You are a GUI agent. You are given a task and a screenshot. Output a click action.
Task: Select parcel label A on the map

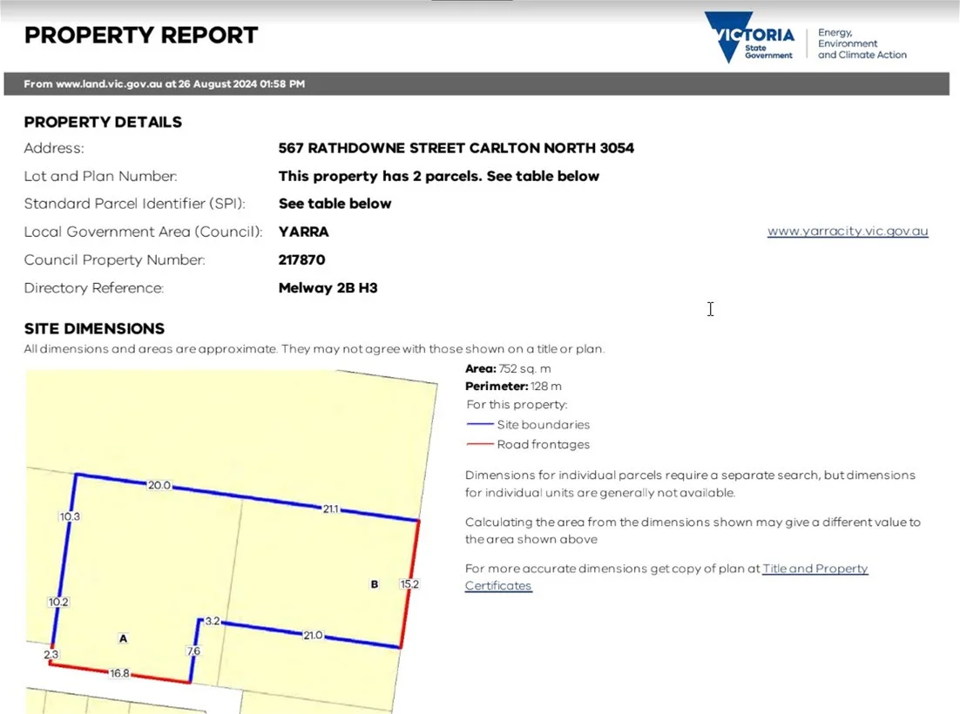(123, 638)
